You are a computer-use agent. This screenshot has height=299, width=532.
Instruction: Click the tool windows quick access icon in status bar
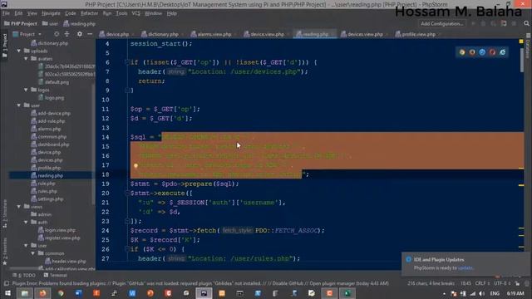tap(7, 283)
